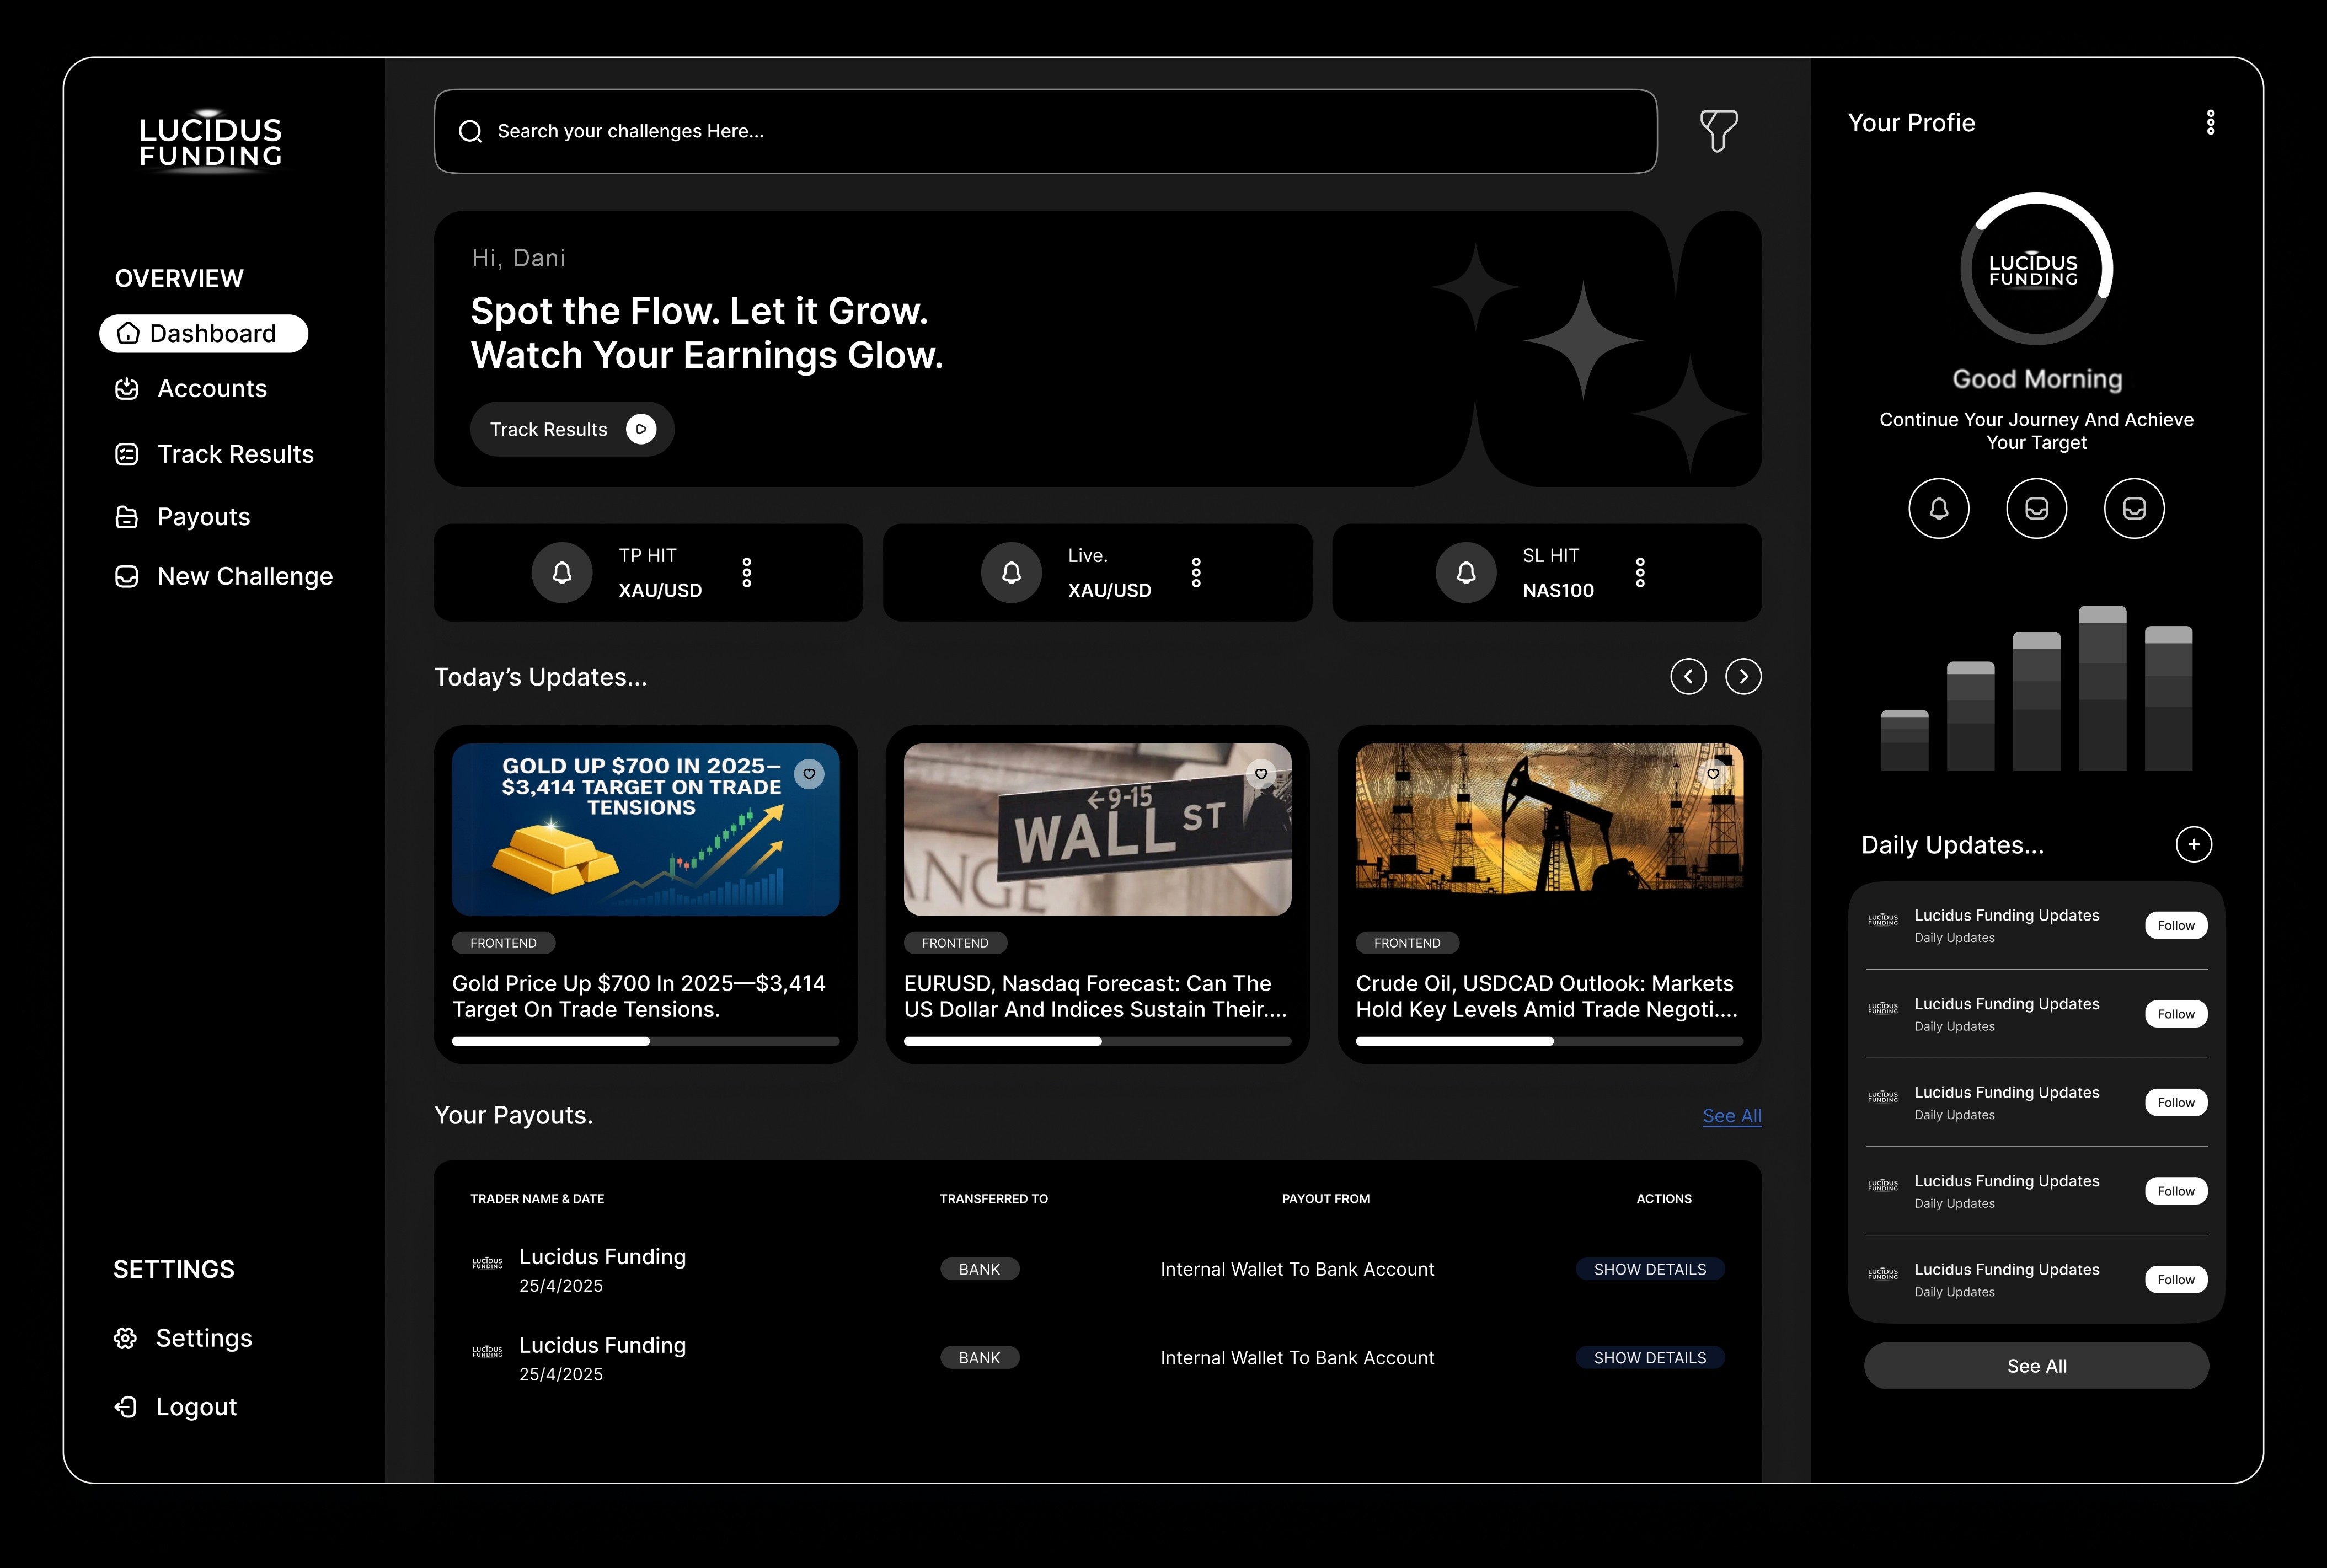Click the bell icon on Live XAU/USD card
Viewport: 2327px width, 1568px height.
pos(1011,572)
